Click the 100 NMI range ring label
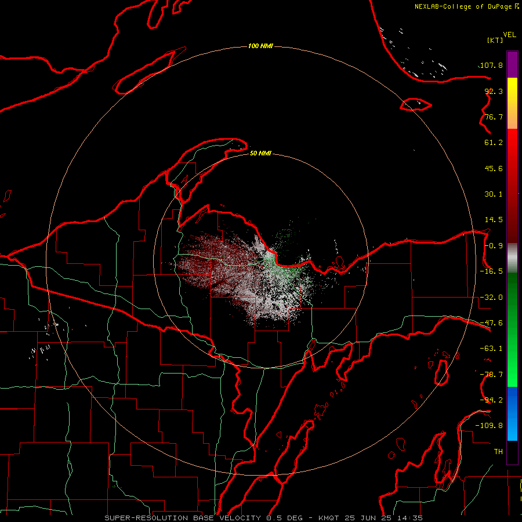 (260, 46)
